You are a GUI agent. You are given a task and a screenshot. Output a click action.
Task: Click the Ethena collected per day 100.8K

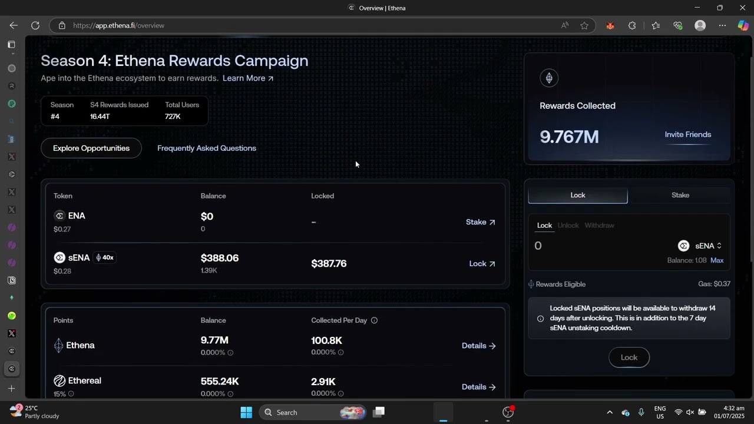(326, 340)
